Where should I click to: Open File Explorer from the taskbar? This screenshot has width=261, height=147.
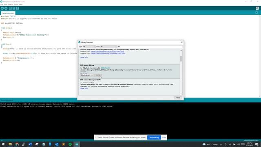pos(10,144)
